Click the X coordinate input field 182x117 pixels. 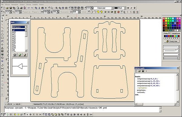pyautogui.click(x=7, y=12)
